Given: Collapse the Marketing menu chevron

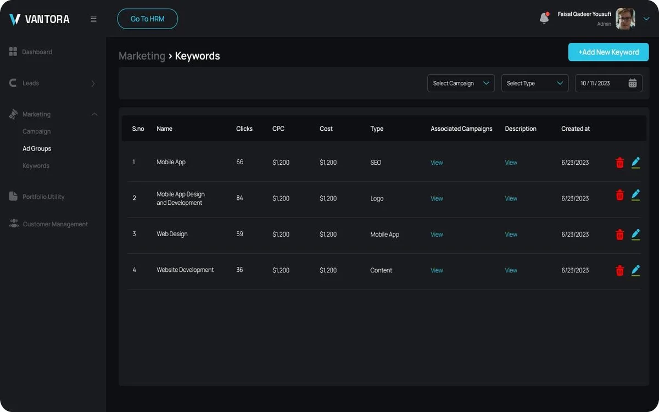Looking at the screenshot, I should tap(94, 114).
